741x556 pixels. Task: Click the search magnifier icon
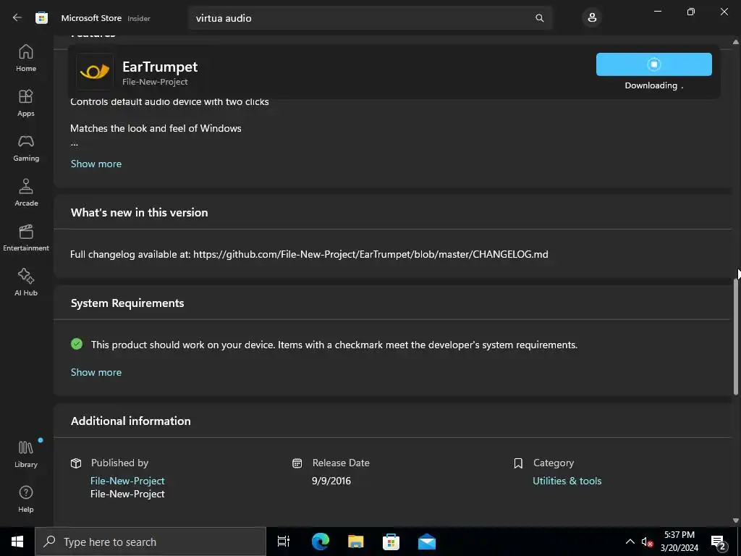[539, 18]
